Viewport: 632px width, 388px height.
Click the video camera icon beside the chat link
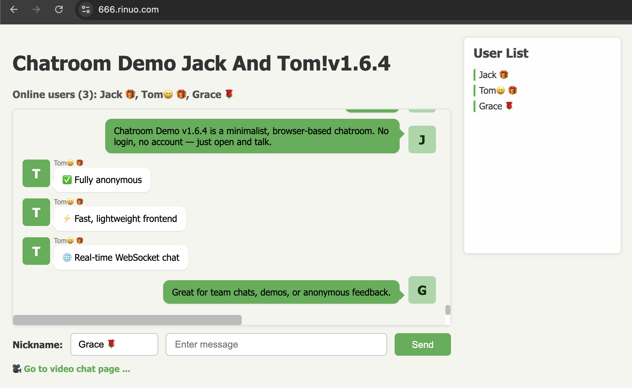pyautogui.click(x=17, y=369)
